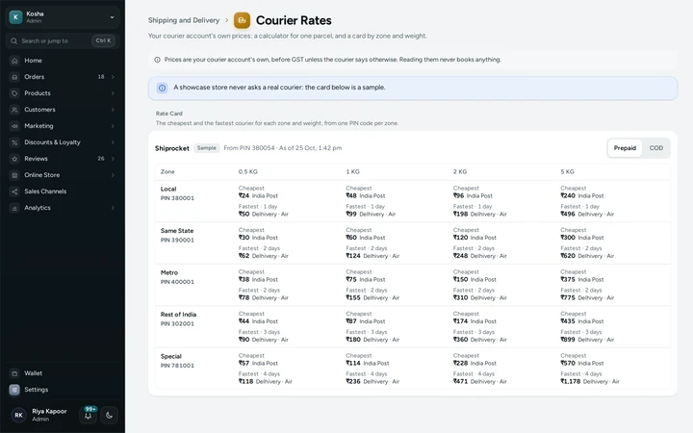Image resolution: width=693 pixels, height=433 pixels.
Task: Click the 0.5 KG column header
Action: pos(248,172)
